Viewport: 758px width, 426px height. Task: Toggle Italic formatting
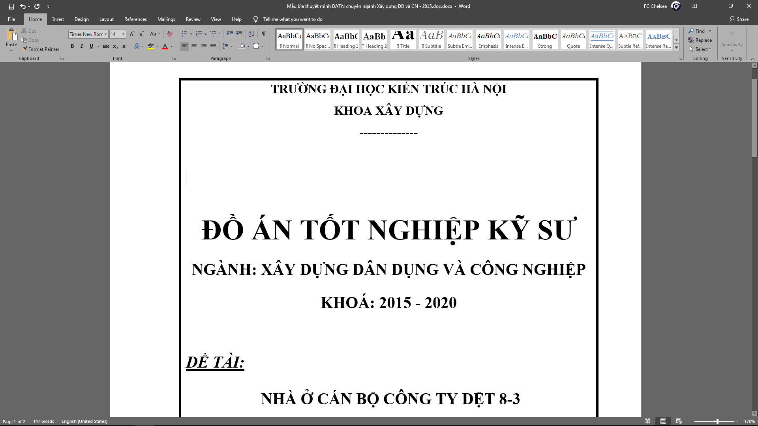click(x=82, y=46)
